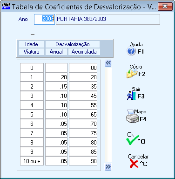The image size is (175, 179).
Task: Close the dialog window
Action: click(x=165, y=7)
